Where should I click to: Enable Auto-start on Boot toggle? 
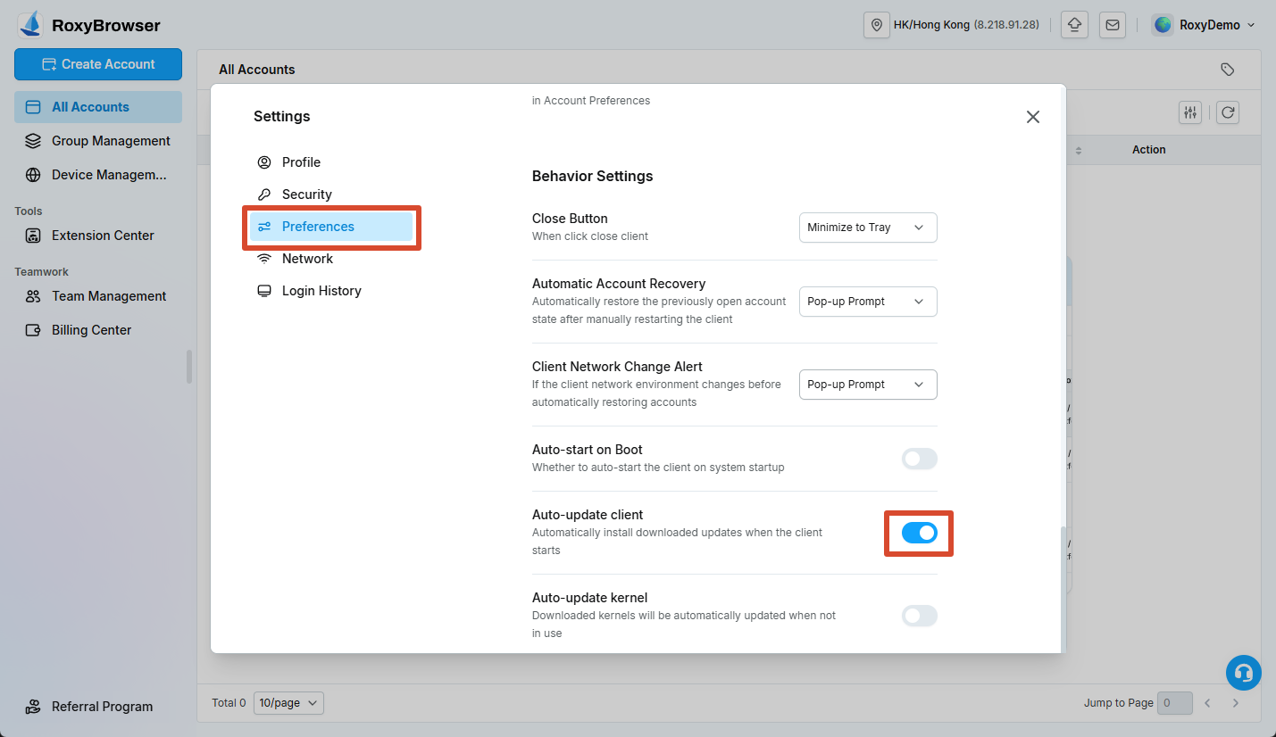919,459
